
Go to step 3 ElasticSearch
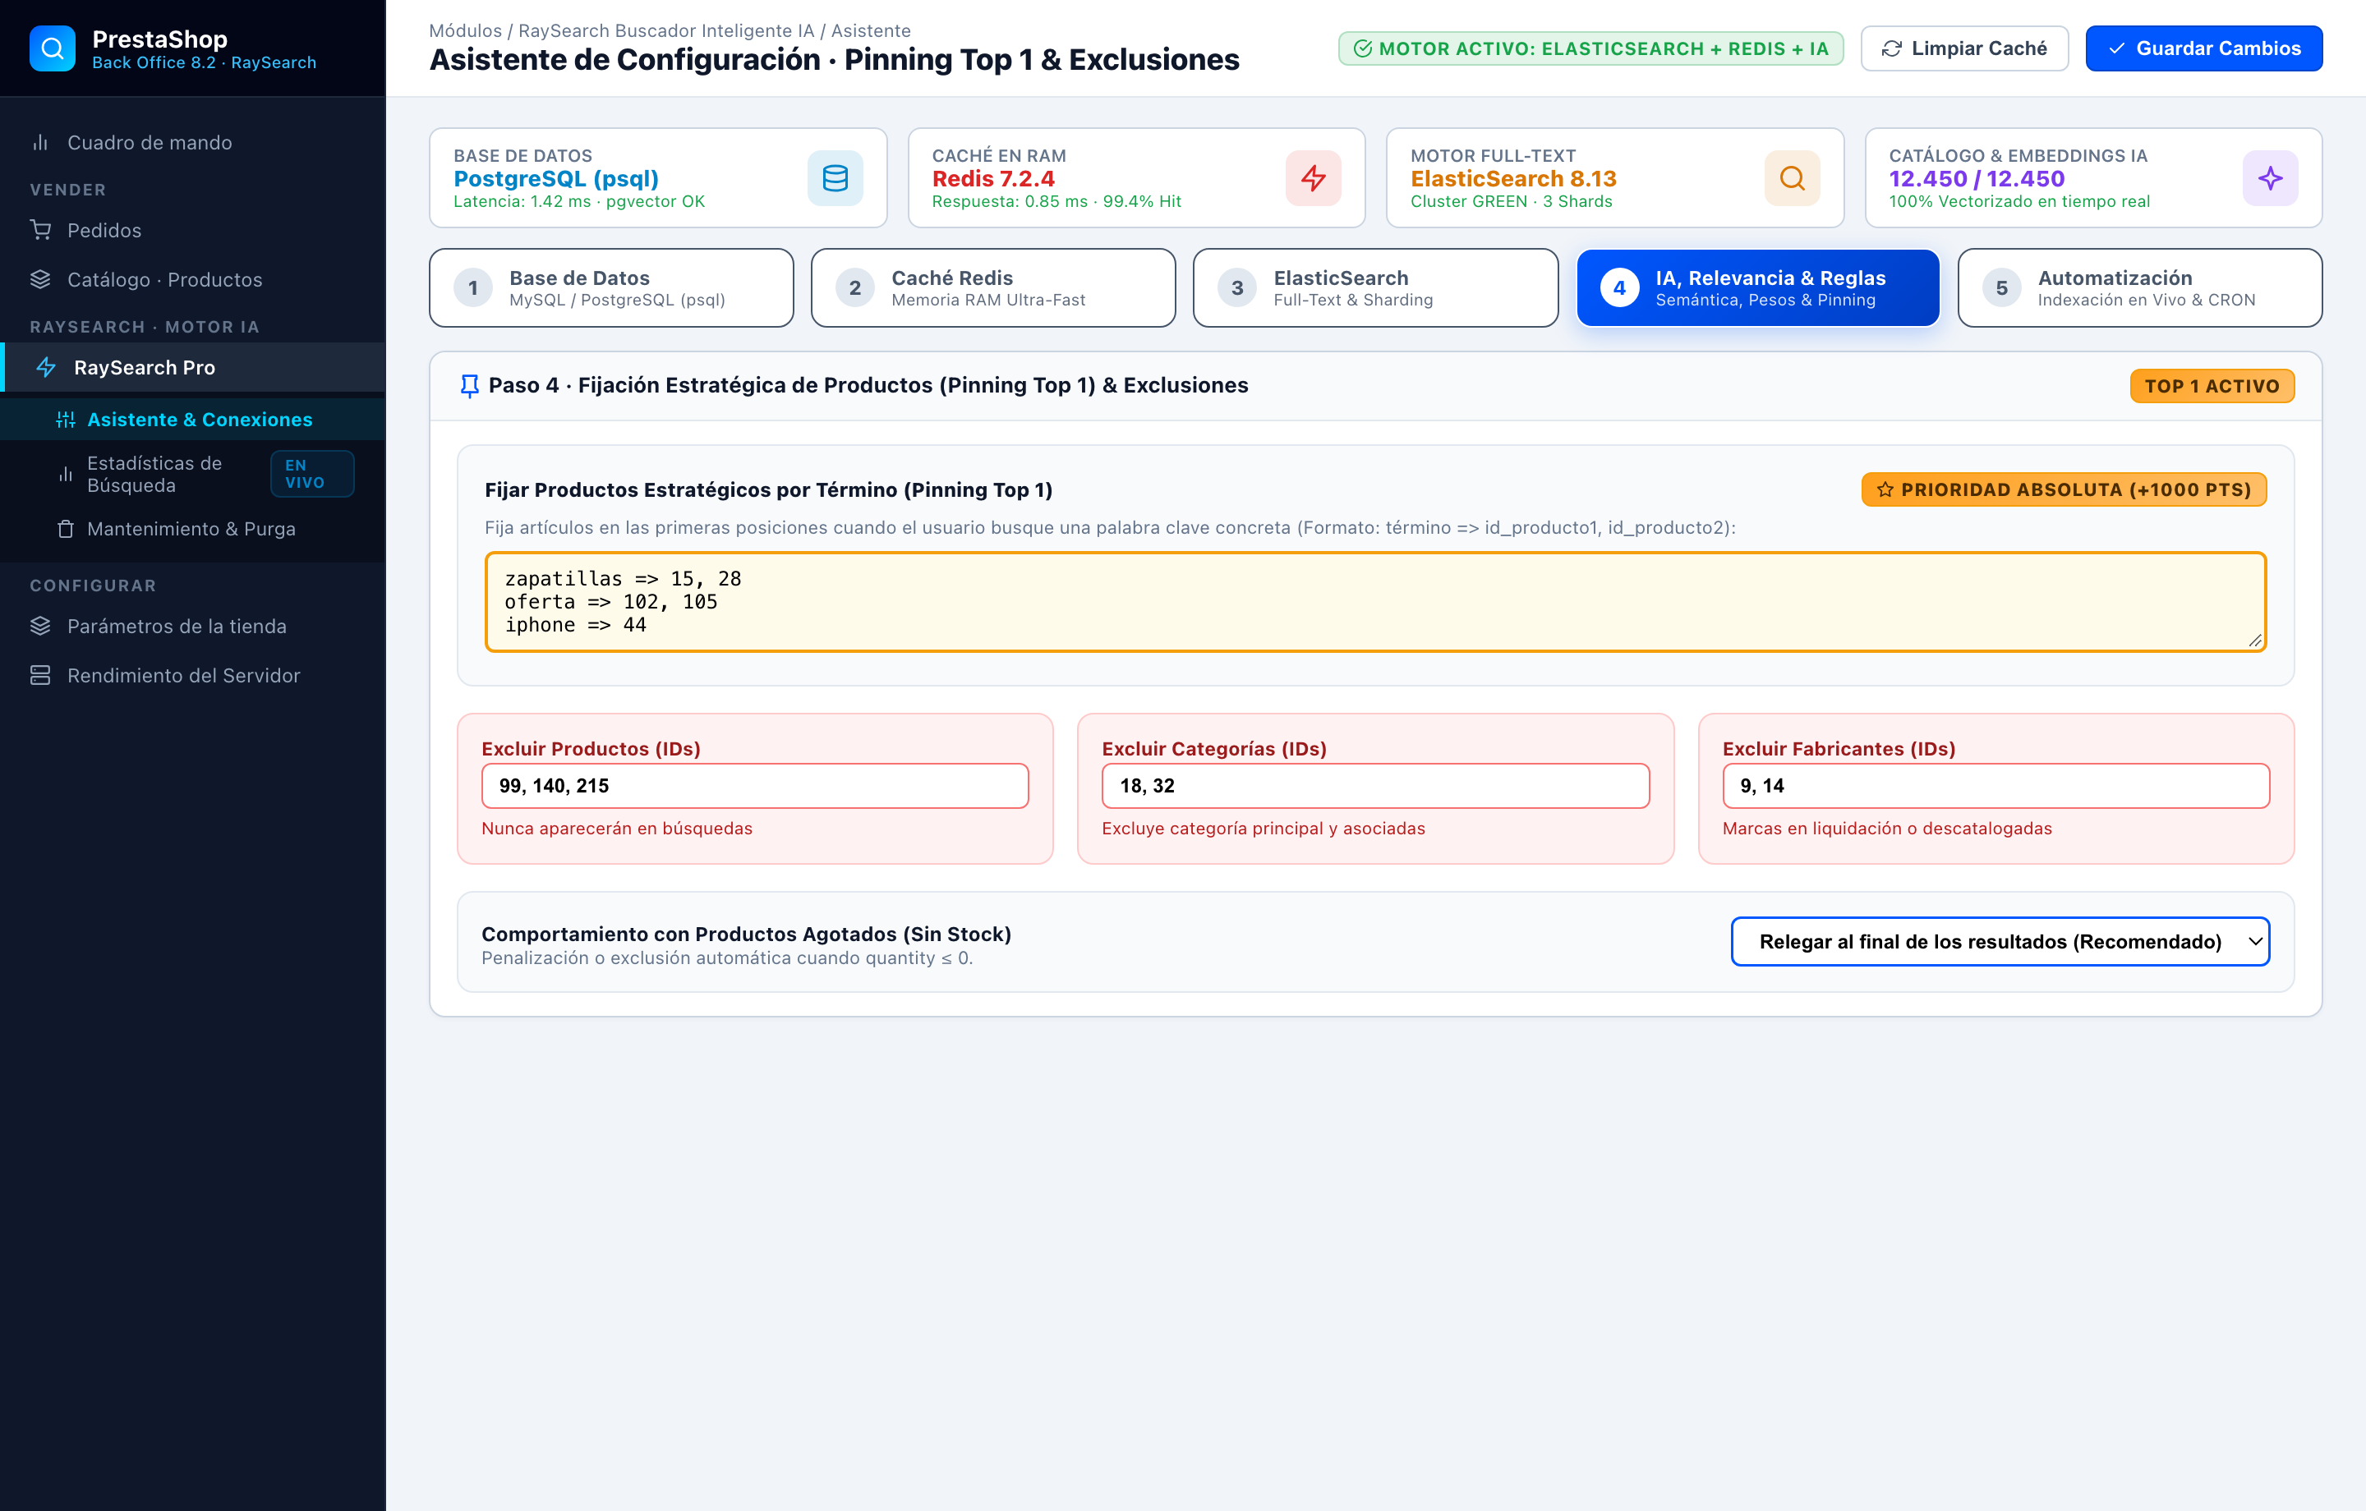(1374, 288)
